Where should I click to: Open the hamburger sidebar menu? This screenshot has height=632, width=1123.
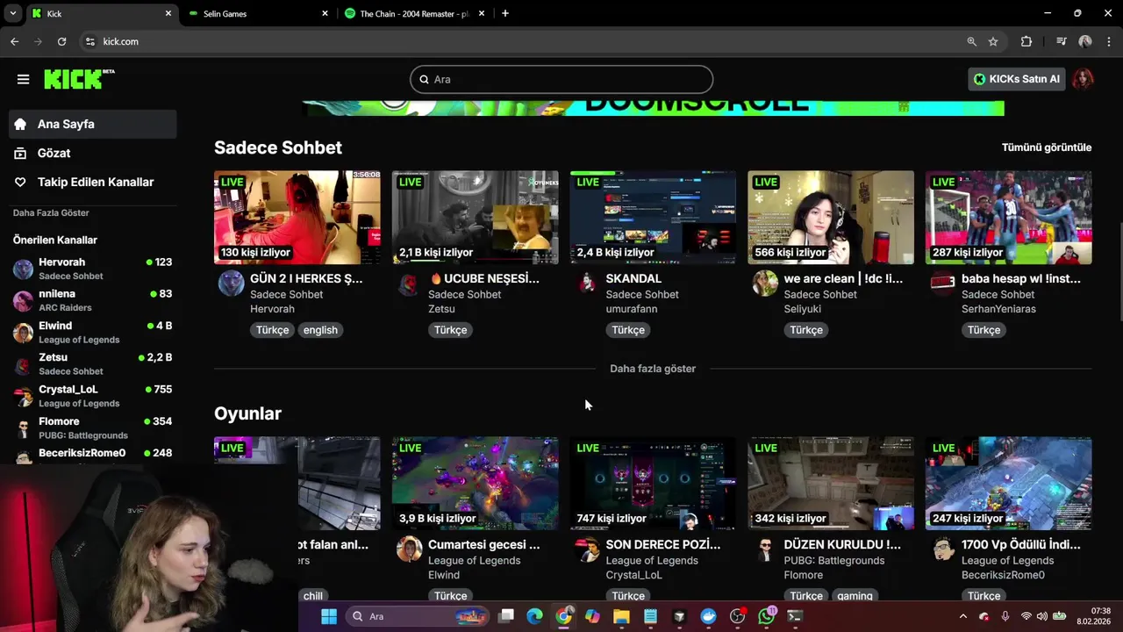click(x=23, y=79)
